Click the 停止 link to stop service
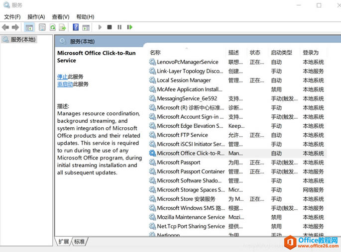Image resolution: width=341 pixels, height=252 pixels. (x=62, y=77)
